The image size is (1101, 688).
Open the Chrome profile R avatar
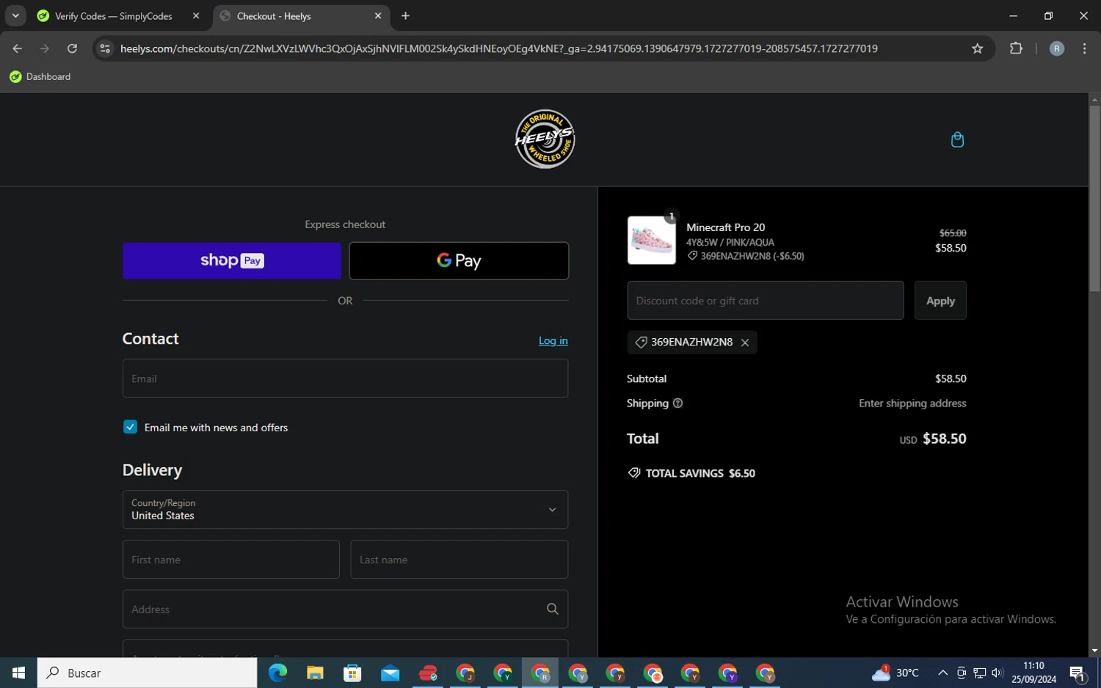coord(1057,48)
